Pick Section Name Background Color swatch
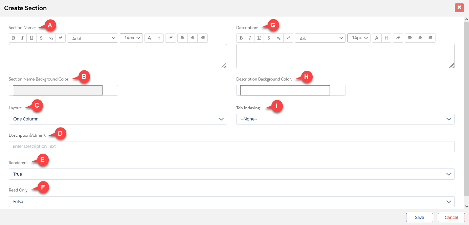Screen dimensions: 469x225 58,90
